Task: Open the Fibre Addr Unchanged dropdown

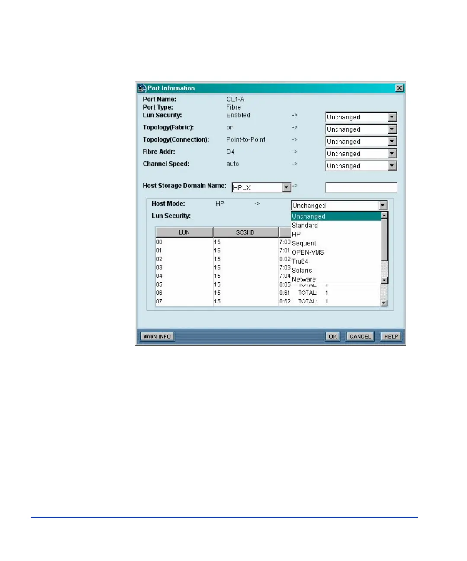Action: click(361, 153)
